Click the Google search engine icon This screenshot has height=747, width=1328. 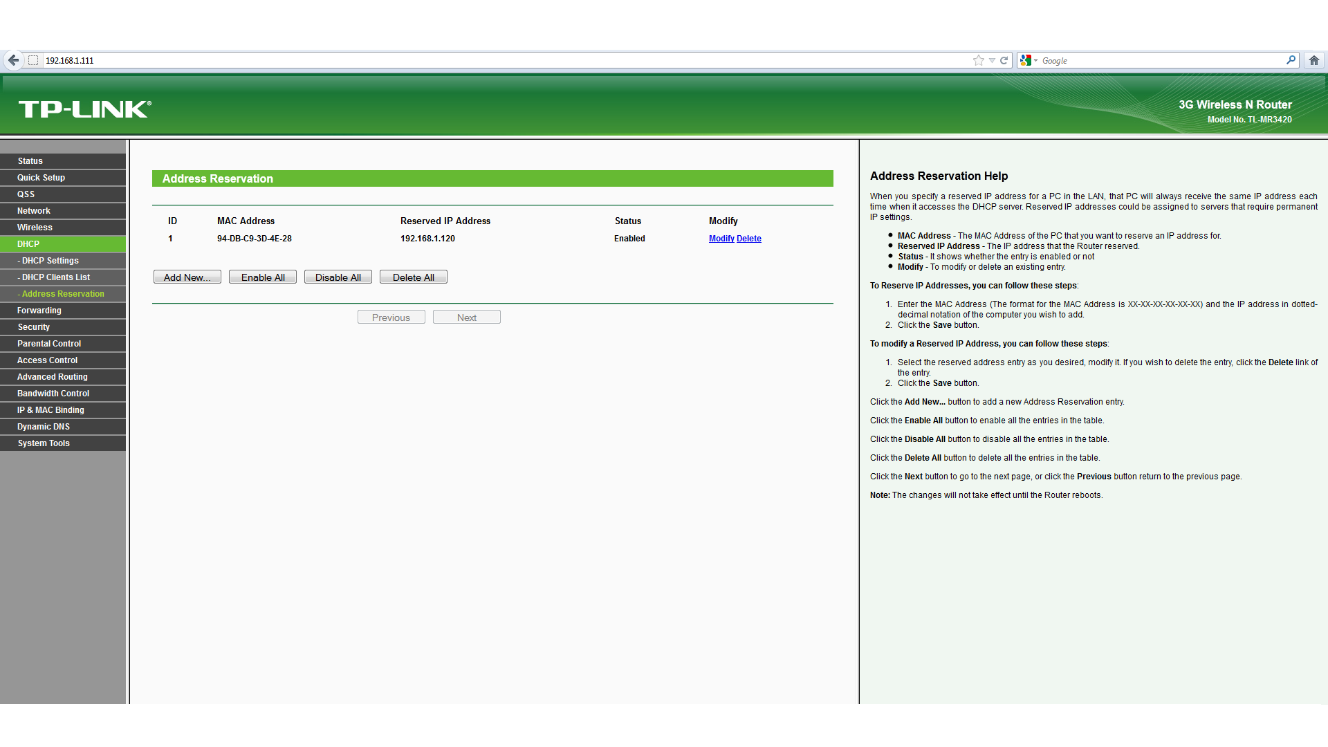click(x=1025, y=60)
